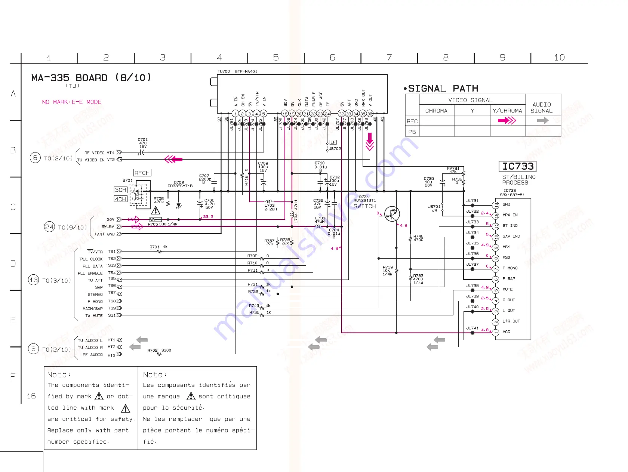Image resolution: width=628 pixels, height=472 pixels.
Task: Click the warning triangle in French note
Action: pyautogui.click(x=191, y=396)
